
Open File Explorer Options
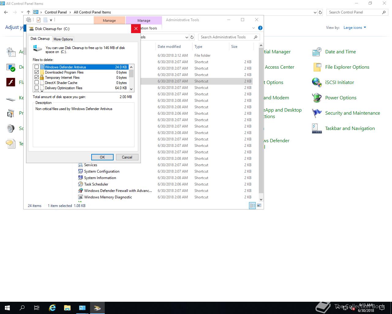pos(347,67)
